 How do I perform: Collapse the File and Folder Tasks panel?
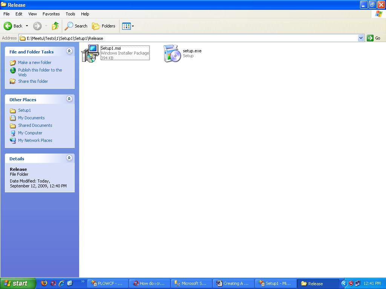[x=69, y=51]
